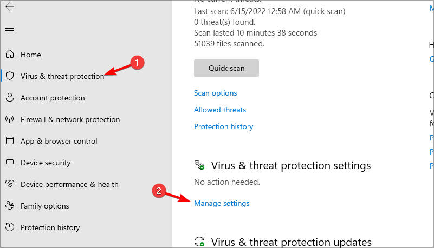This screenshot has width=434, height=248.
Task: Click the Account protection person icon
Action: click(10, 98)
